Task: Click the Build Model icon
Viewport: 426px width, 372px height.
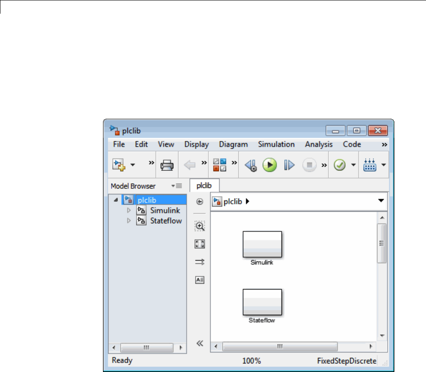Action: (x=370, y=165)
